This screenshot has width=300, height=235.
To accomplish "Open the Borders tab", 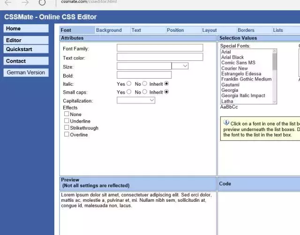I will [x=246, y=30].
